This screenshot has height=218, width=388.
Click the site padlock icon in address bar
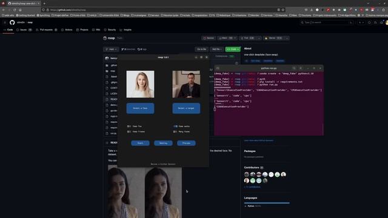tap(48, 10)
